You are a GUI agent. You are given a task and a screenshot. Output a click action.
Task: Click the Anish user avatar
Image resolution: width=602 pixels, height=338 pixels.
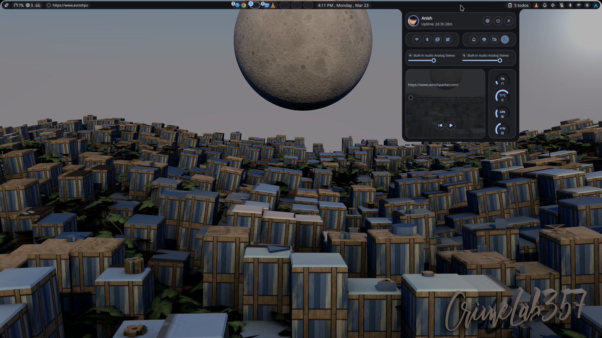pos(413,21)
